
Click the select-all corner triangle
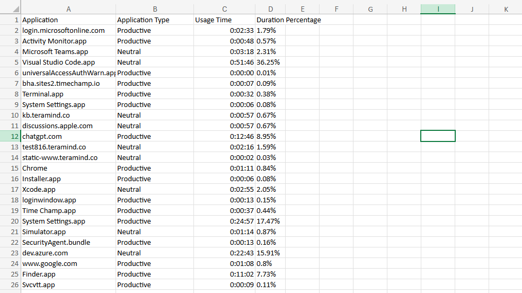click(16, 9)
